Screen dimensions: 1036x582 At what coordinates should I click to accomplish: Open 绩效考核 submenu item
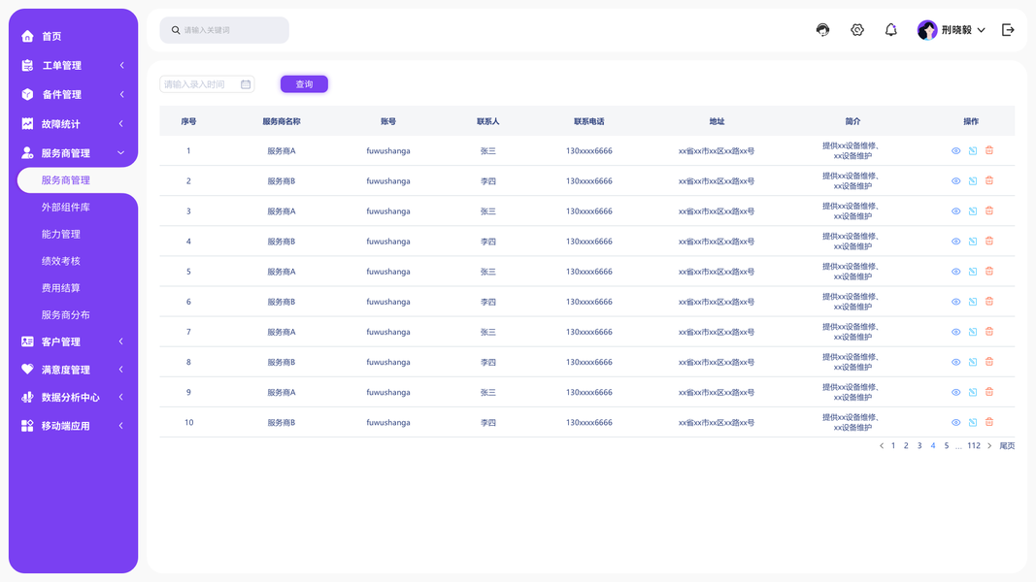point(61,261)
